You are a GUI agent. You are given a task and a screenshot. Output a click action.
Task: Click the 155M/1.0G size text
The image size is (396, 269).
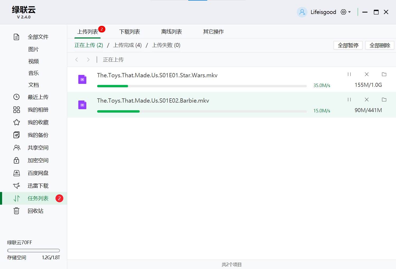tap(368, 85)
